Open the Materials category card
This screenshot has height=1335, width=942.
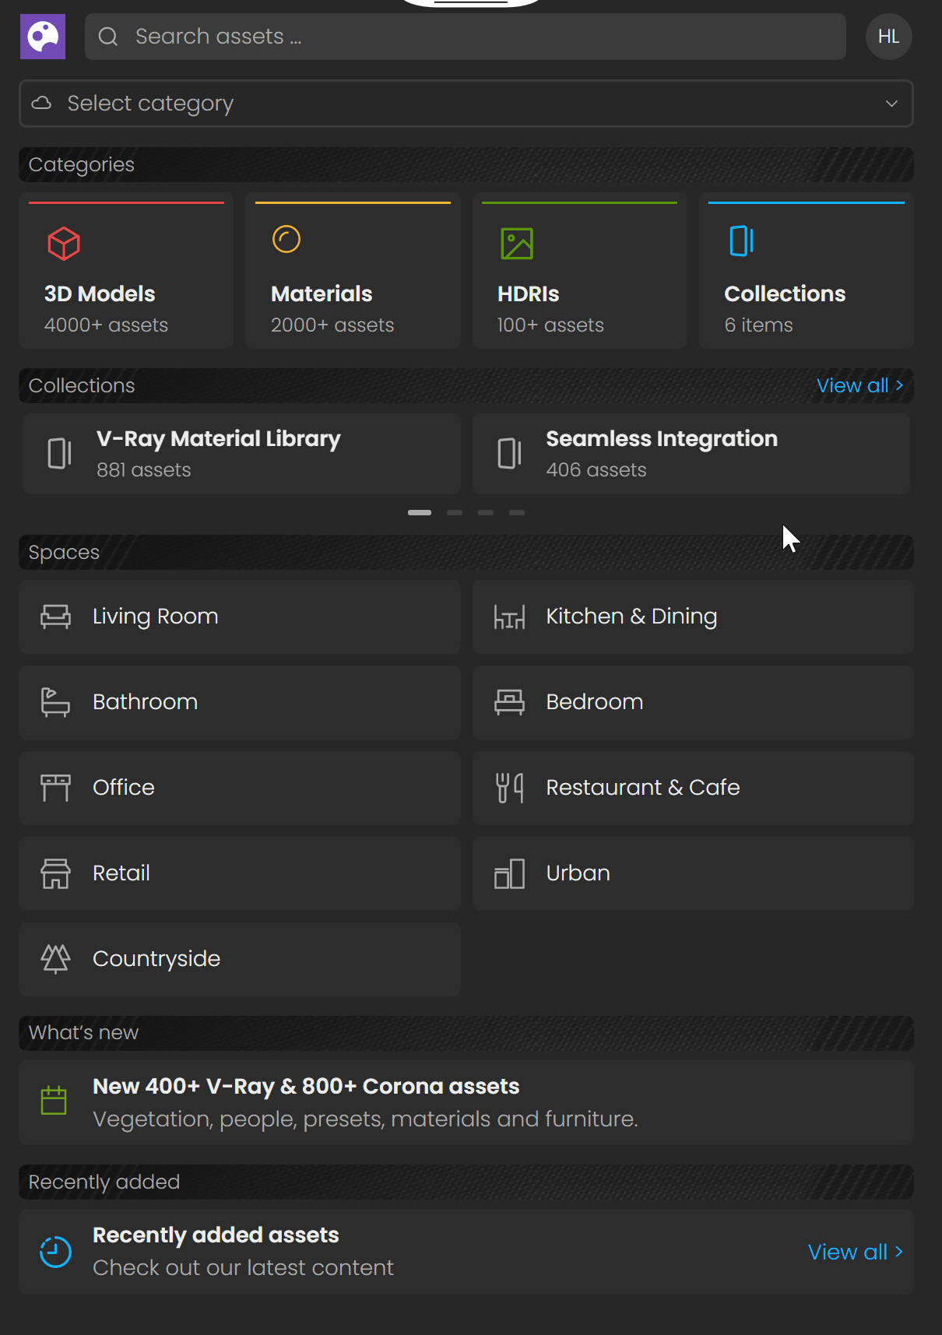pos(353,270)
